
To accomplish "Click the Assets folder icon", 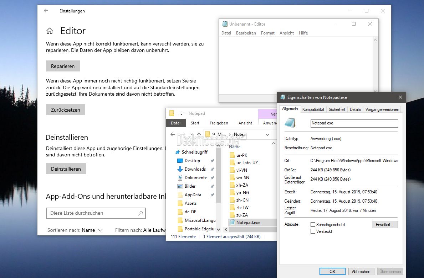I will (x=180, y=203).
